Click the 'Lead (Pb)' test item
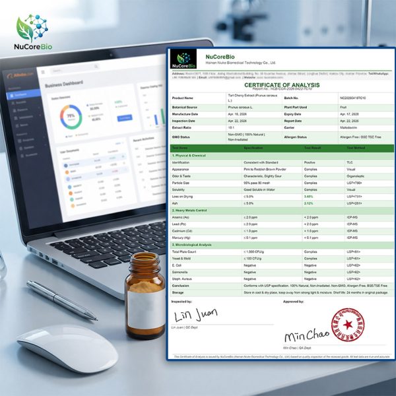 179,224
